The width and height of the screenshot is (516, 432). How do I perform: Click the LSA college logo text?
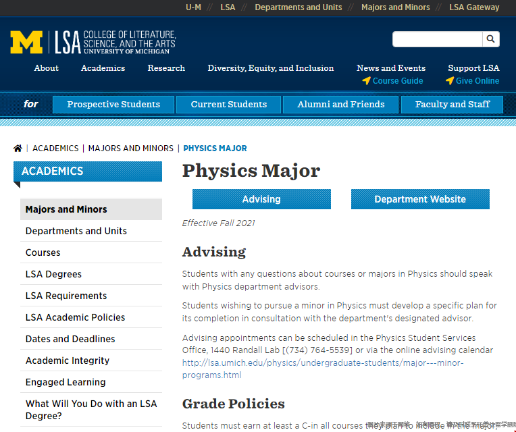[x=115, y=42]
